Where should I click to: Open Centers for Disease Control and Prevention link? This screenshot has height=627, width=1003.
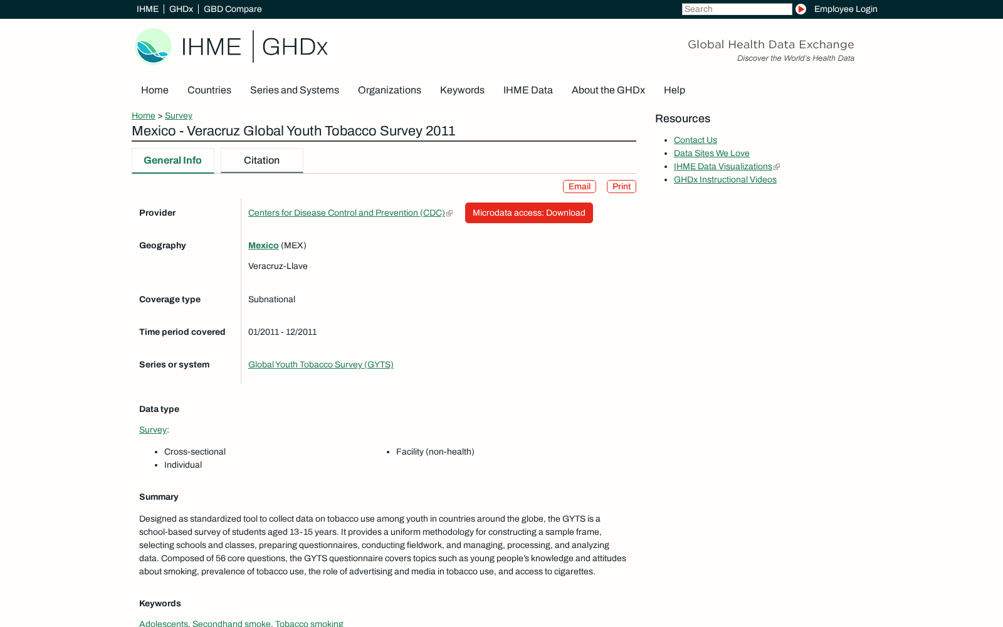pos(347,213)
